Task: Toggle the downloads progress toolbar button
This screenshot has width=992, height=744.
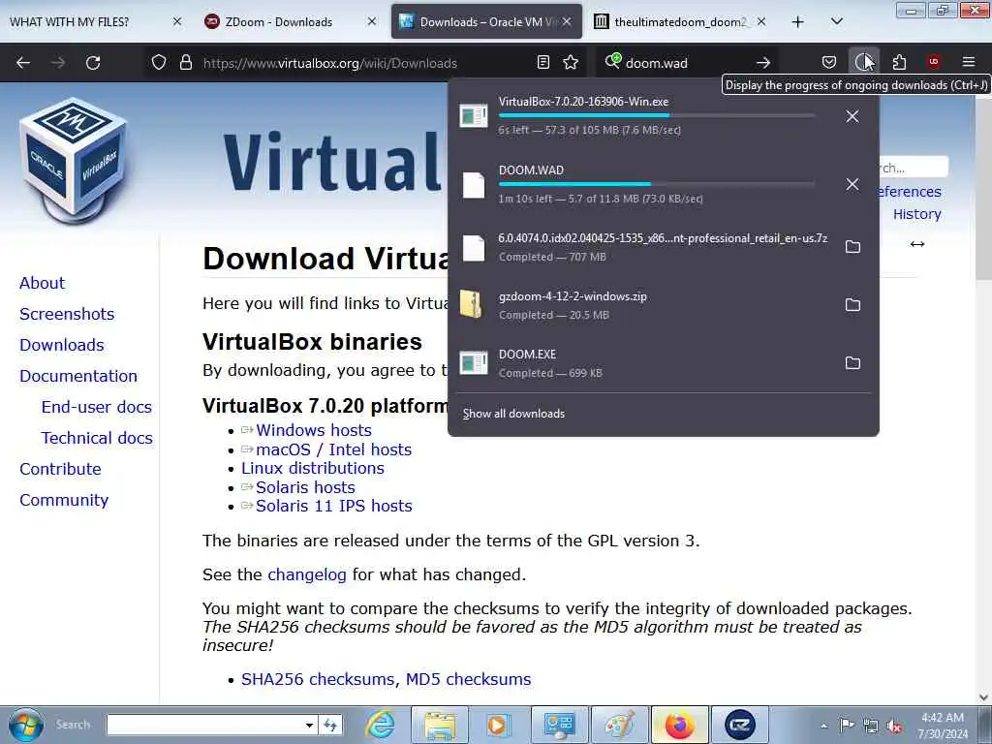Action: click(863, 62)
